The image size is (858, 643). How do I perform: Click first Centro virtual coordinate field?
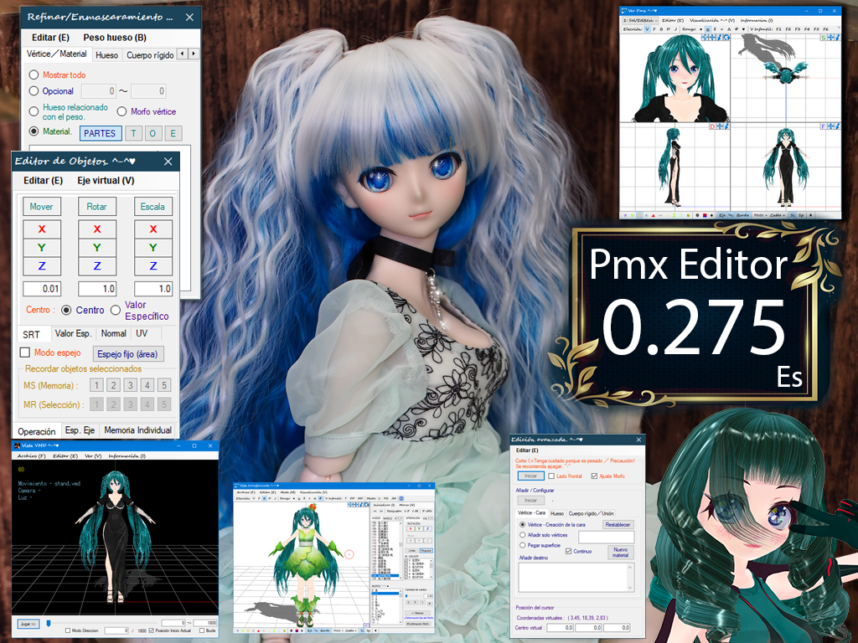point(560,628)
